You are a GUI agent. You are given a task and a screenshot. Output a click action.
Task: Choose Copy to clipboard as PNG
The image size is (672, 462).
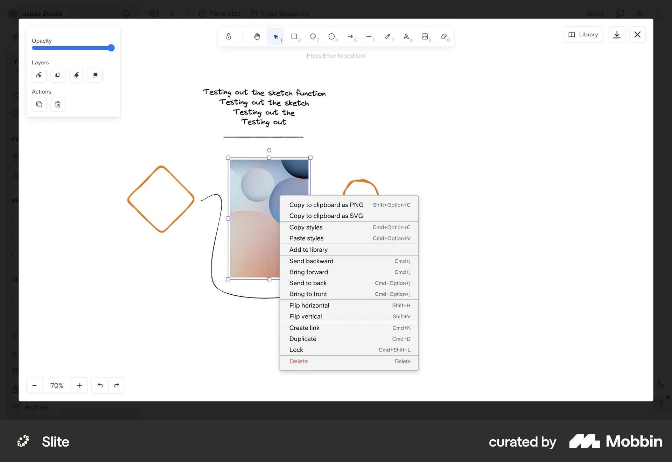326,205
